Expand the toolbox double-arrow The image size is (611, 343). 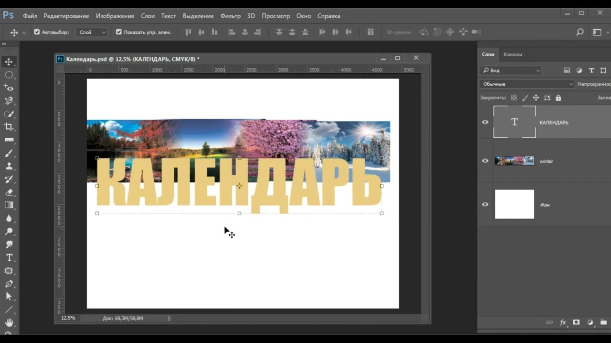point(4,44)
